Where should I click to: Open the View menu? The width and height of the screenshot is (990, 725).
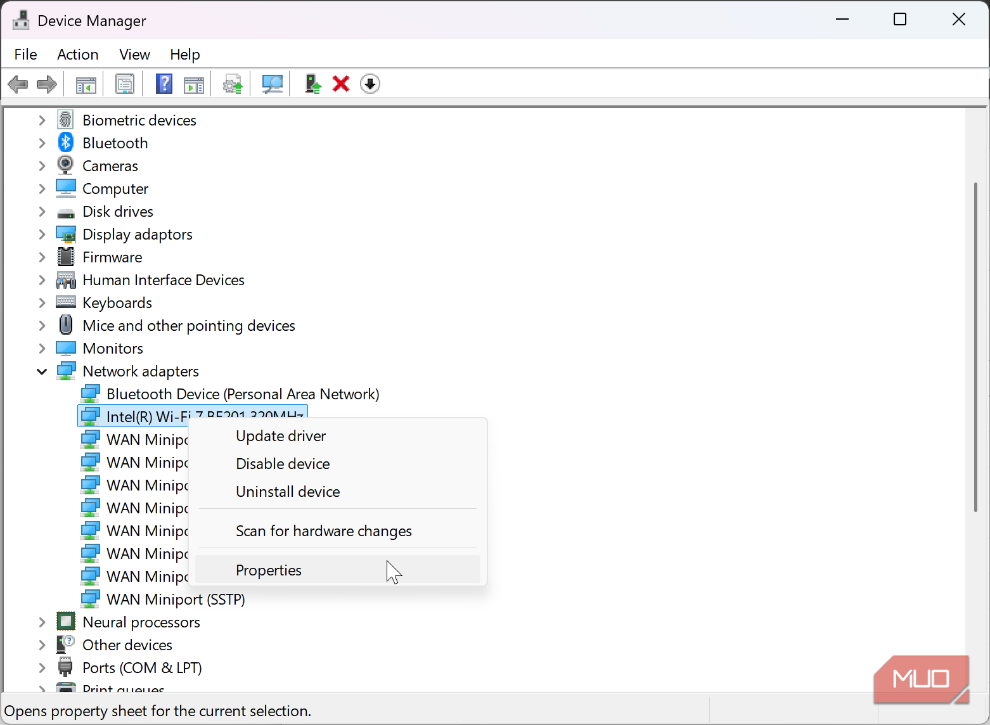[x=134, y=55]
